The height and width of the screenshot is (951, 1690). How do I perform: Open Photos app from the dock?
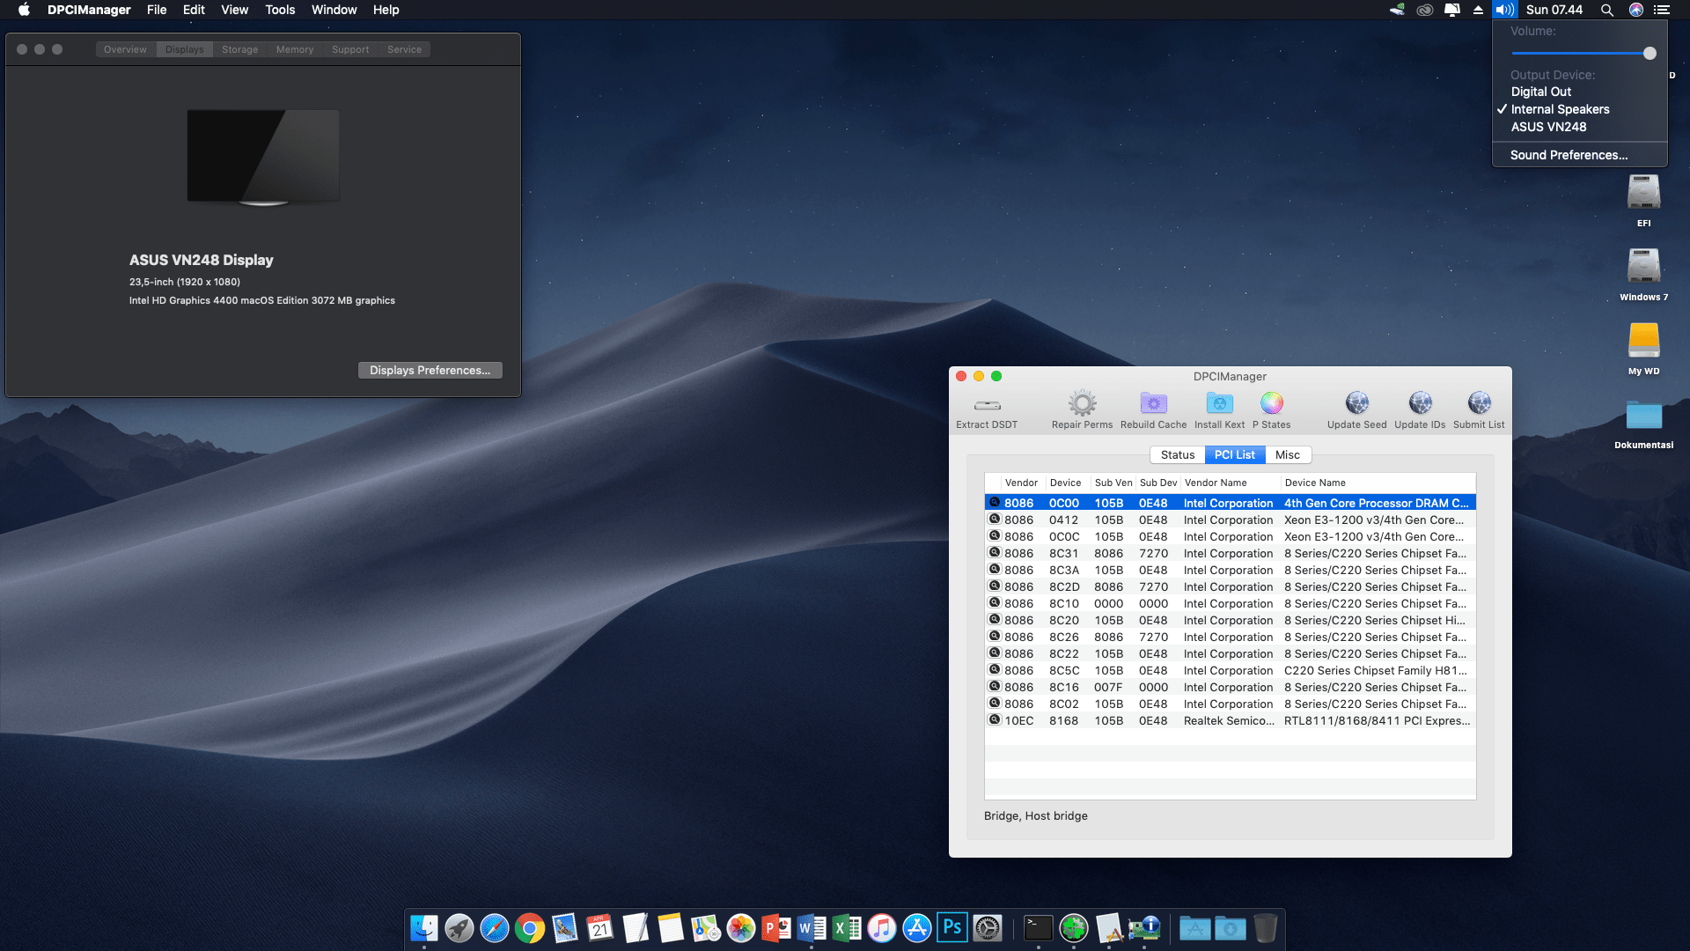pyautogui.click(x=741, y=928)
